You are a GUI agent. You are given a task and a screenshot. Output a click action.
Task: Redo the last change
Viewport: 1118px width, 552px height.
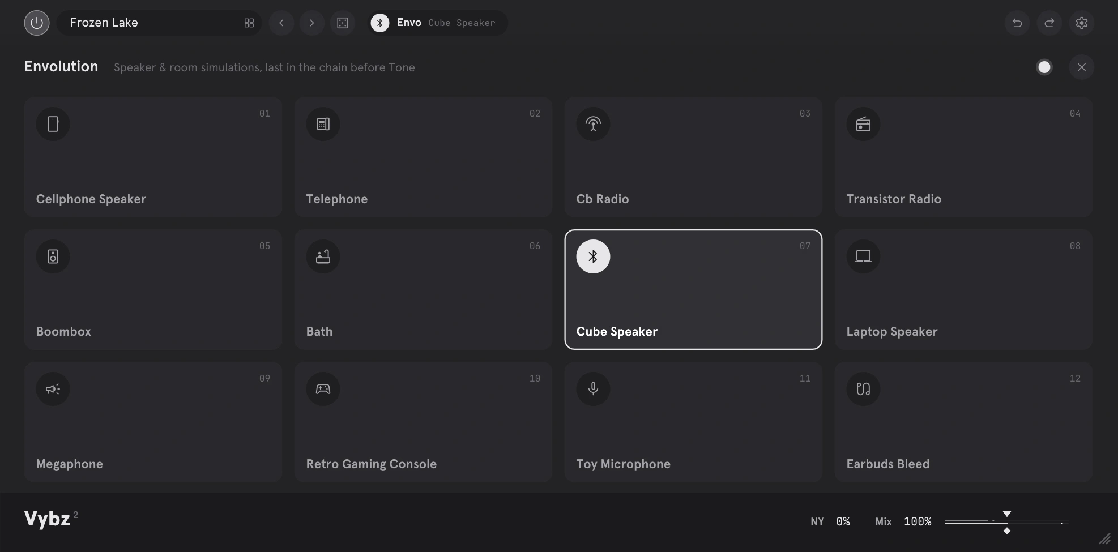[x=1049, y=23]
